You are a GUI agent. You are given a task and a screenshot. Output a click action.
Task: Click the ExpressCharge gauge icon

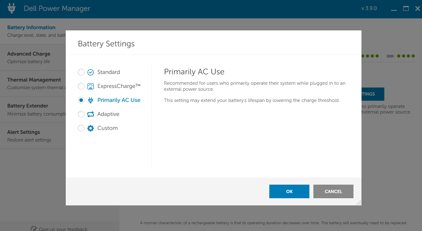point(91,86)
